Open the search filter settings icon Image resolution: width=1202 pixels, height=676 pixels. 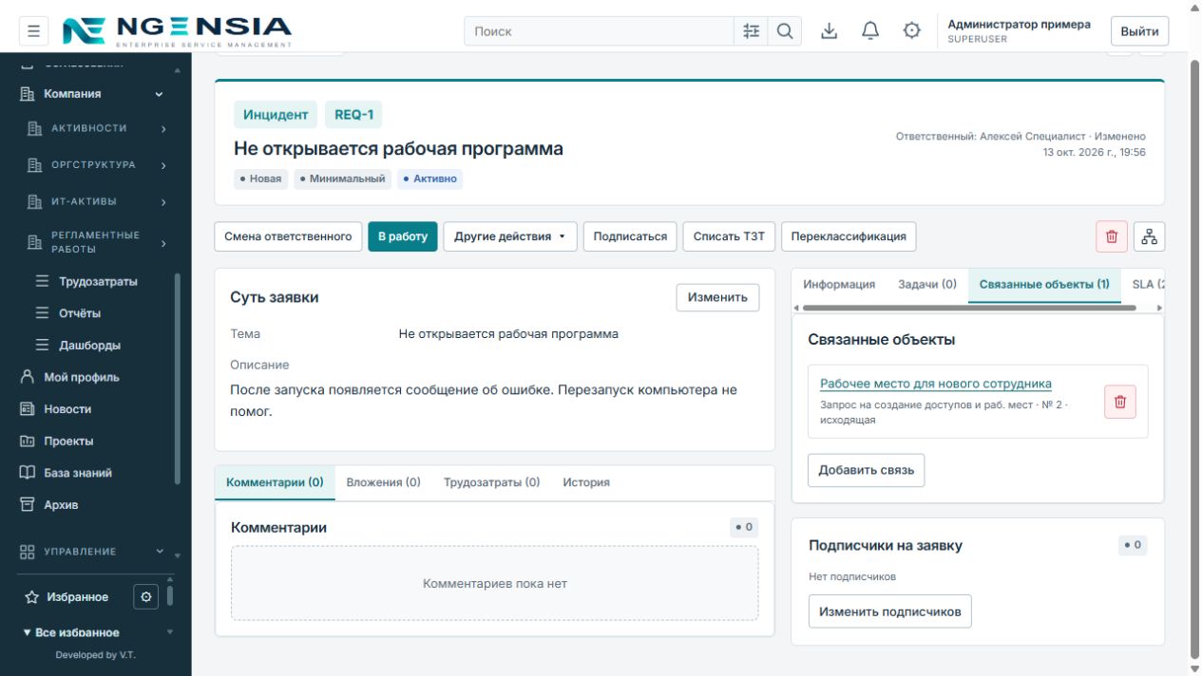coord(751,31)
